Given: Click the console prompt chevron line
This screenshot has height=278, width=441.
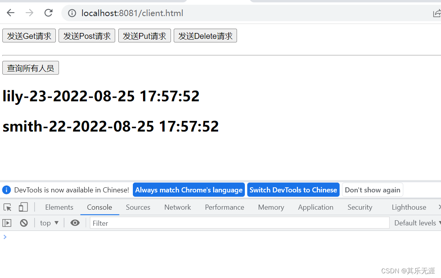Looking at the screenshot, I should click(x=5, y=237).
